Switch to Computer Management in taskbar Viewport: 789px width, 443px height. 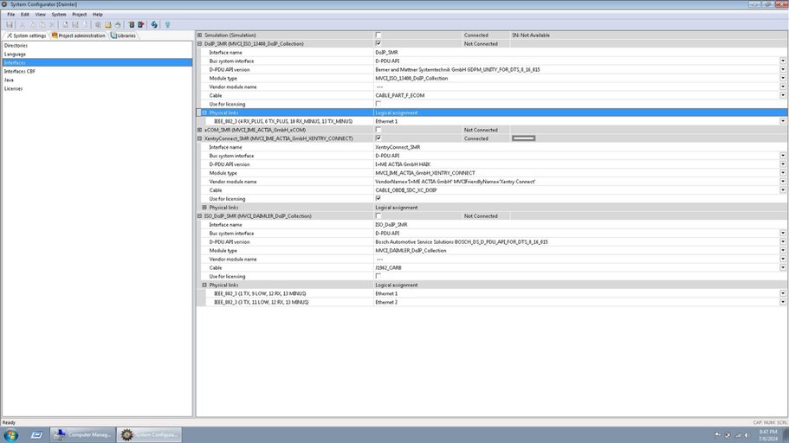click(x=83, y=434)
